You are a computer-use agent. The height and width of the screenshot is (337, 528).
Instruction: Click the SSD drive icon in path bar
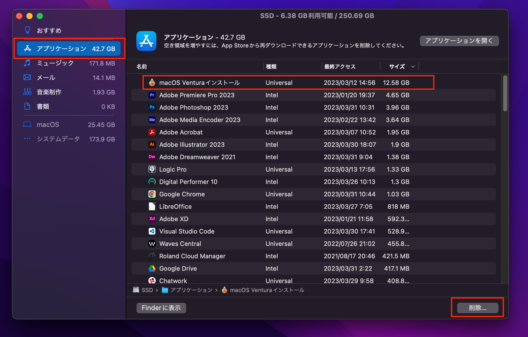[x=136, y=290]
